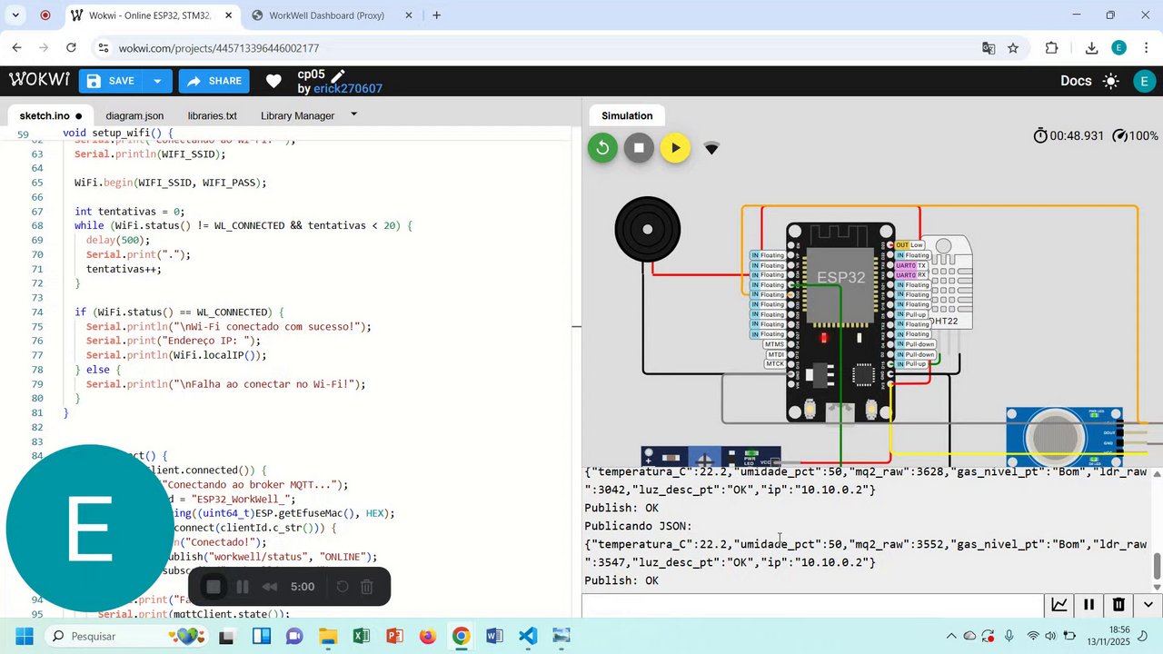Delete the screen recording with trash icon
This screenshot has height=654, width=1163.
(367, 587)
